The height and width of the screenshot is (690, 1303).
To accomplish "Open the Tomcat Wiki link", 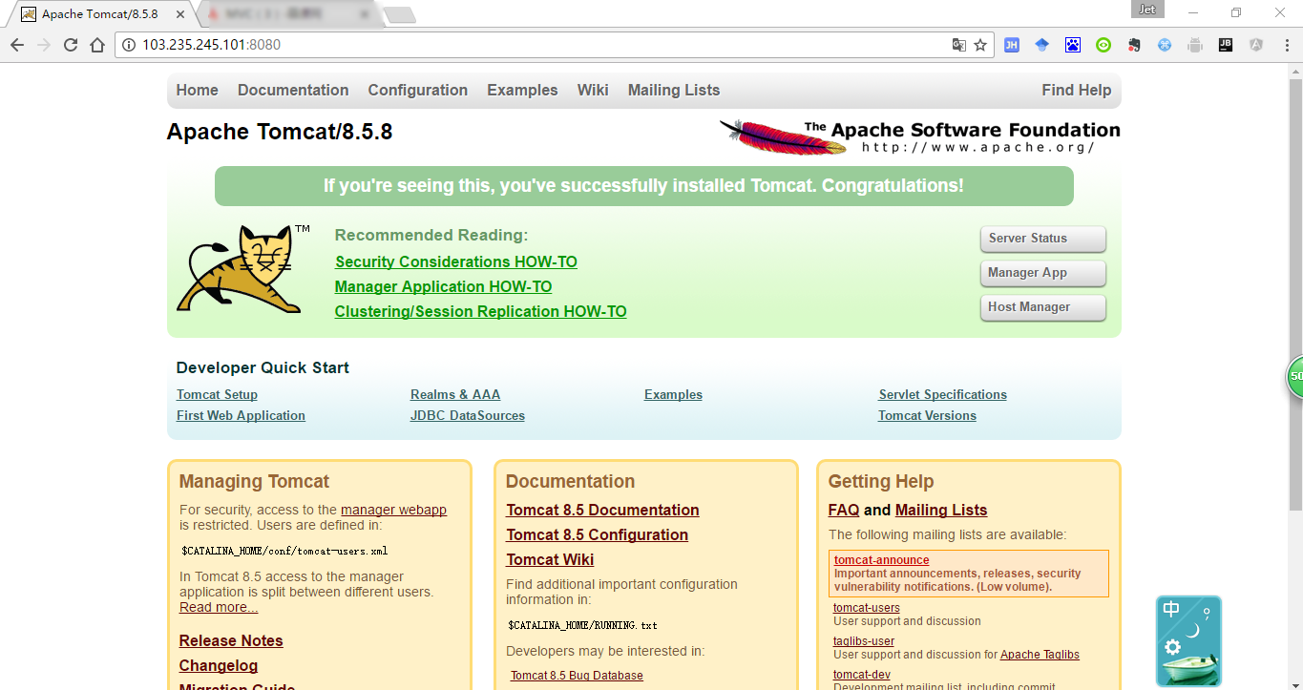I will click(x=550, y=559).
